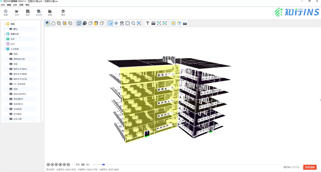Image resolution: width=321 pixels, height=172 pixels.
Task: Open the 编辑 menu
Action: 9,5
